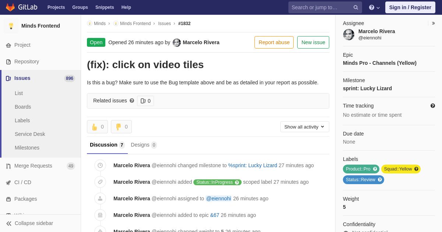Click the New issue button
The image size is (442, 232).
[x=313, y=42]
